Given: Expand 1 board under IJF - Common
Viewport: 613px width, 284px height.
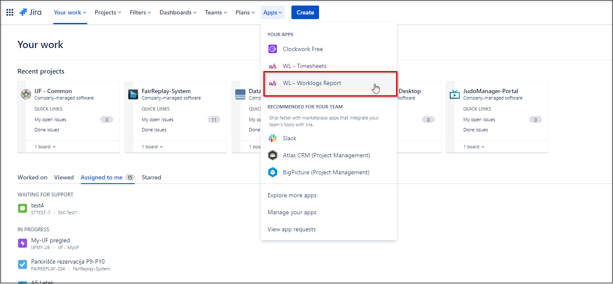Looking at the screenshot, I should click(45, 147).
